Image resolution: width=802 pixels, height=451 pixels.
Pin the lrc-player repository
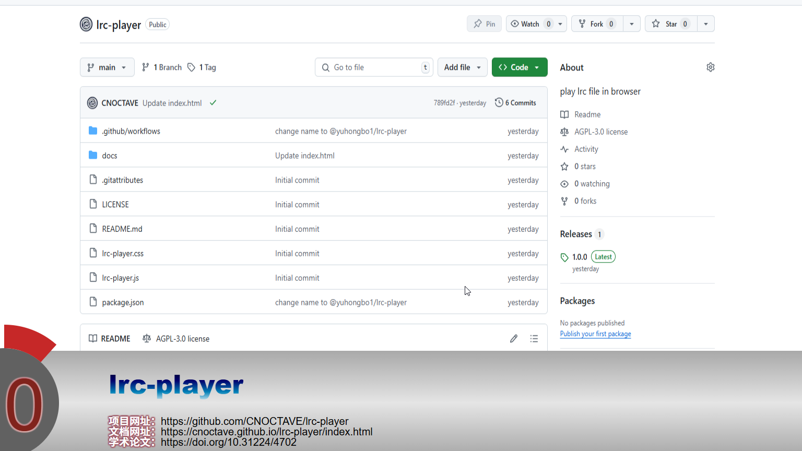(484, 24)
